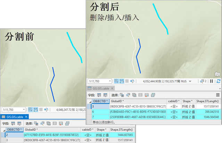Refresh the after-split map view
The height and width of the screenshot is (143, 222).
[x=218, y=81]
